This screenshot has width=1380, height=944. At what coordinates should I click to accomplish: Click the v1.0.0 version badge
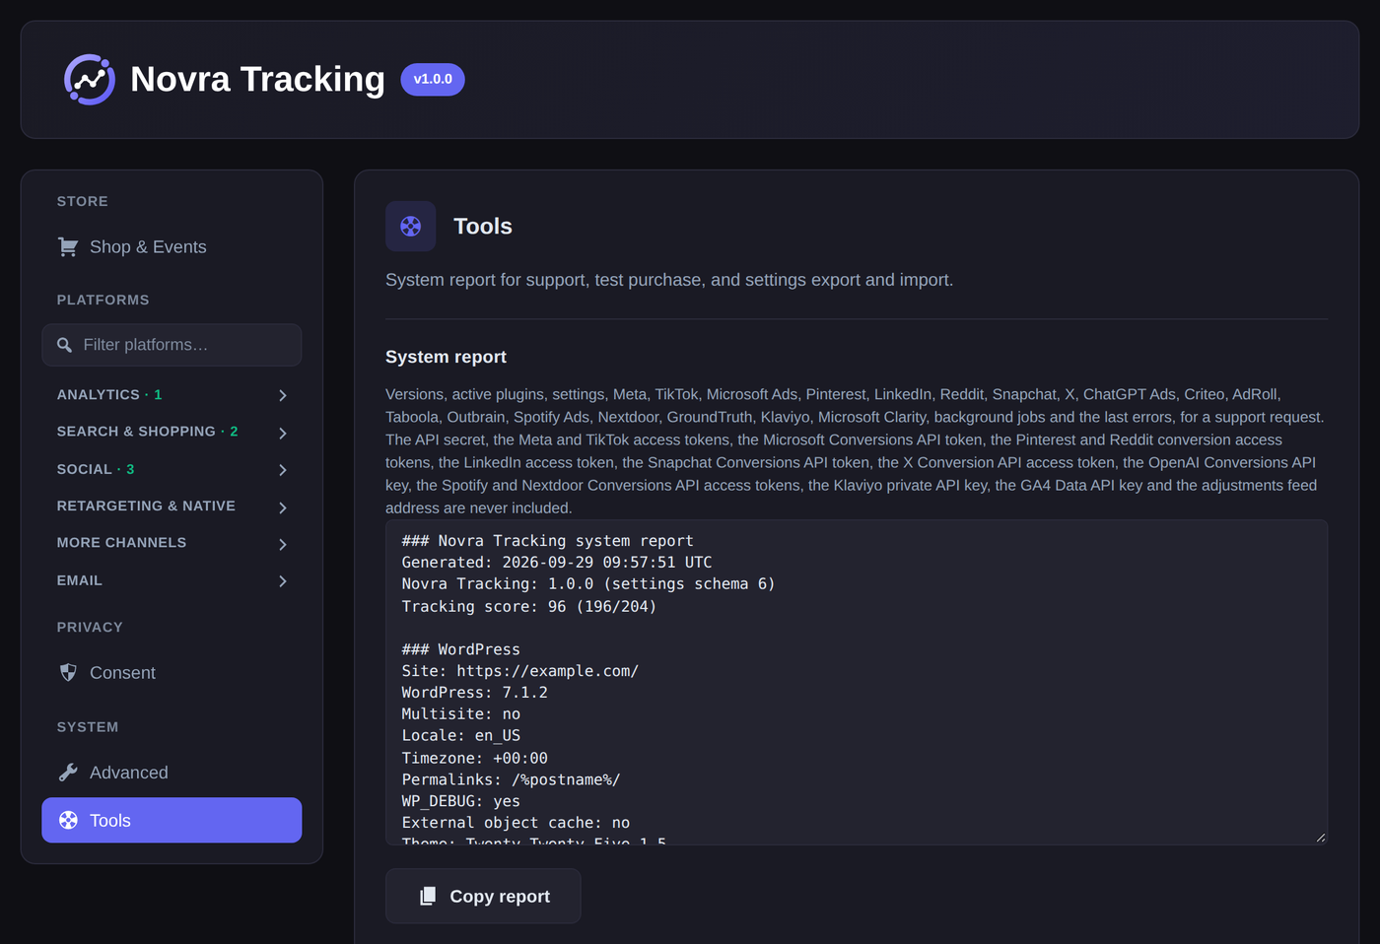[433, 80]
